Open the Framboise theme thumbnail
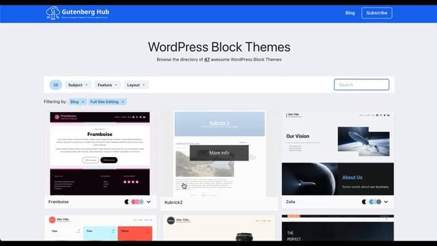The height and width of the screenshot is (246, 437). point(100,153)
